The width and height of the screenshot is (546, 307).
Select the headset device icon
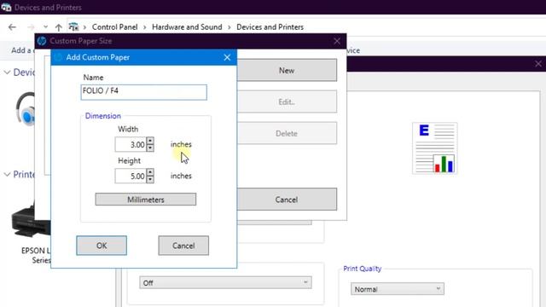pos(25,108)
